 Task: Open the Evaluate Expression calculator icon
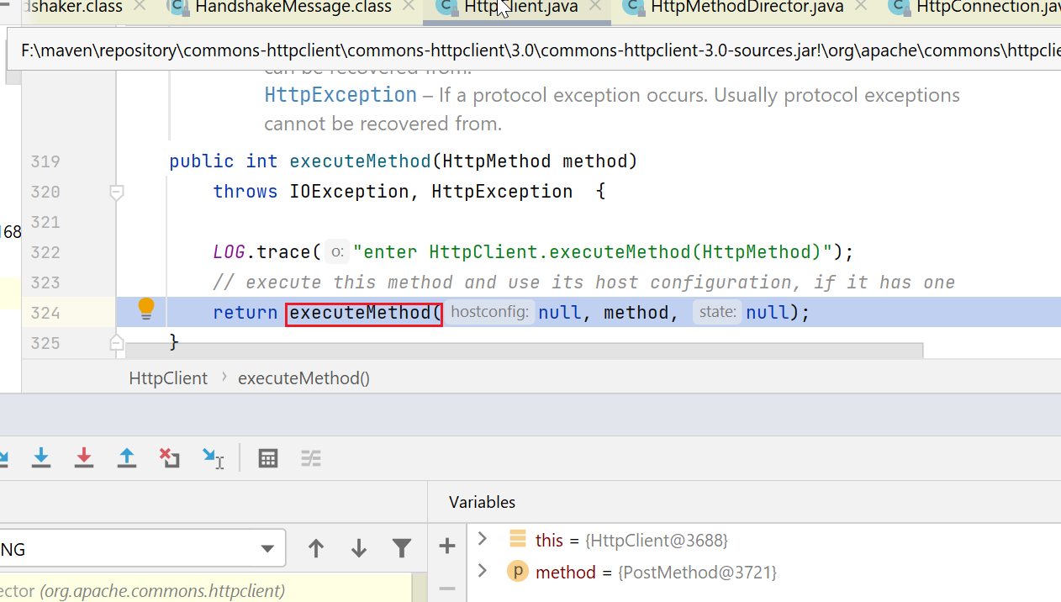click(x=268, y=458)
